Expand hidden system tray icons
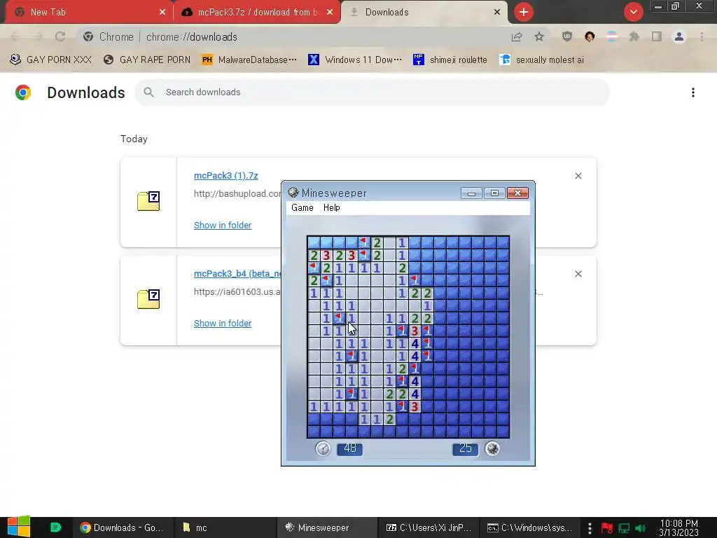Screen dimensions: 717x538 click(x=590, y=528)
